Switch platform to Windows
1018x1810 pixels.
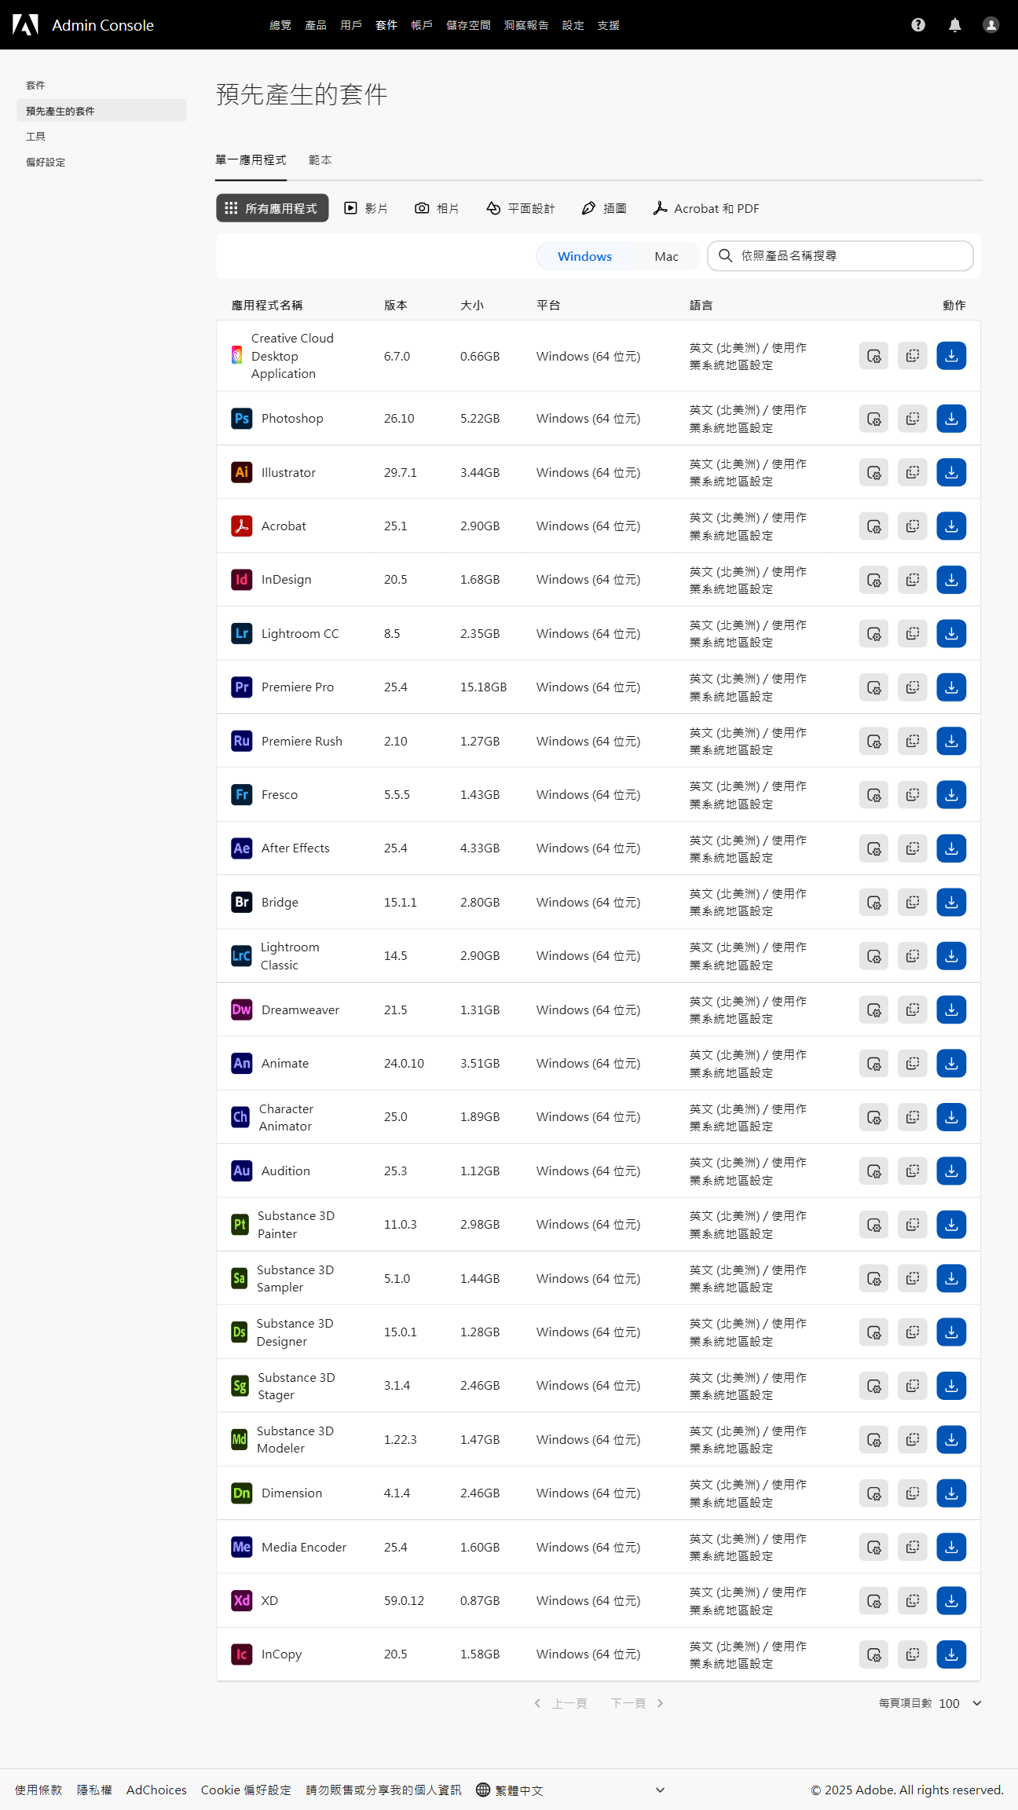pos(584,256)
